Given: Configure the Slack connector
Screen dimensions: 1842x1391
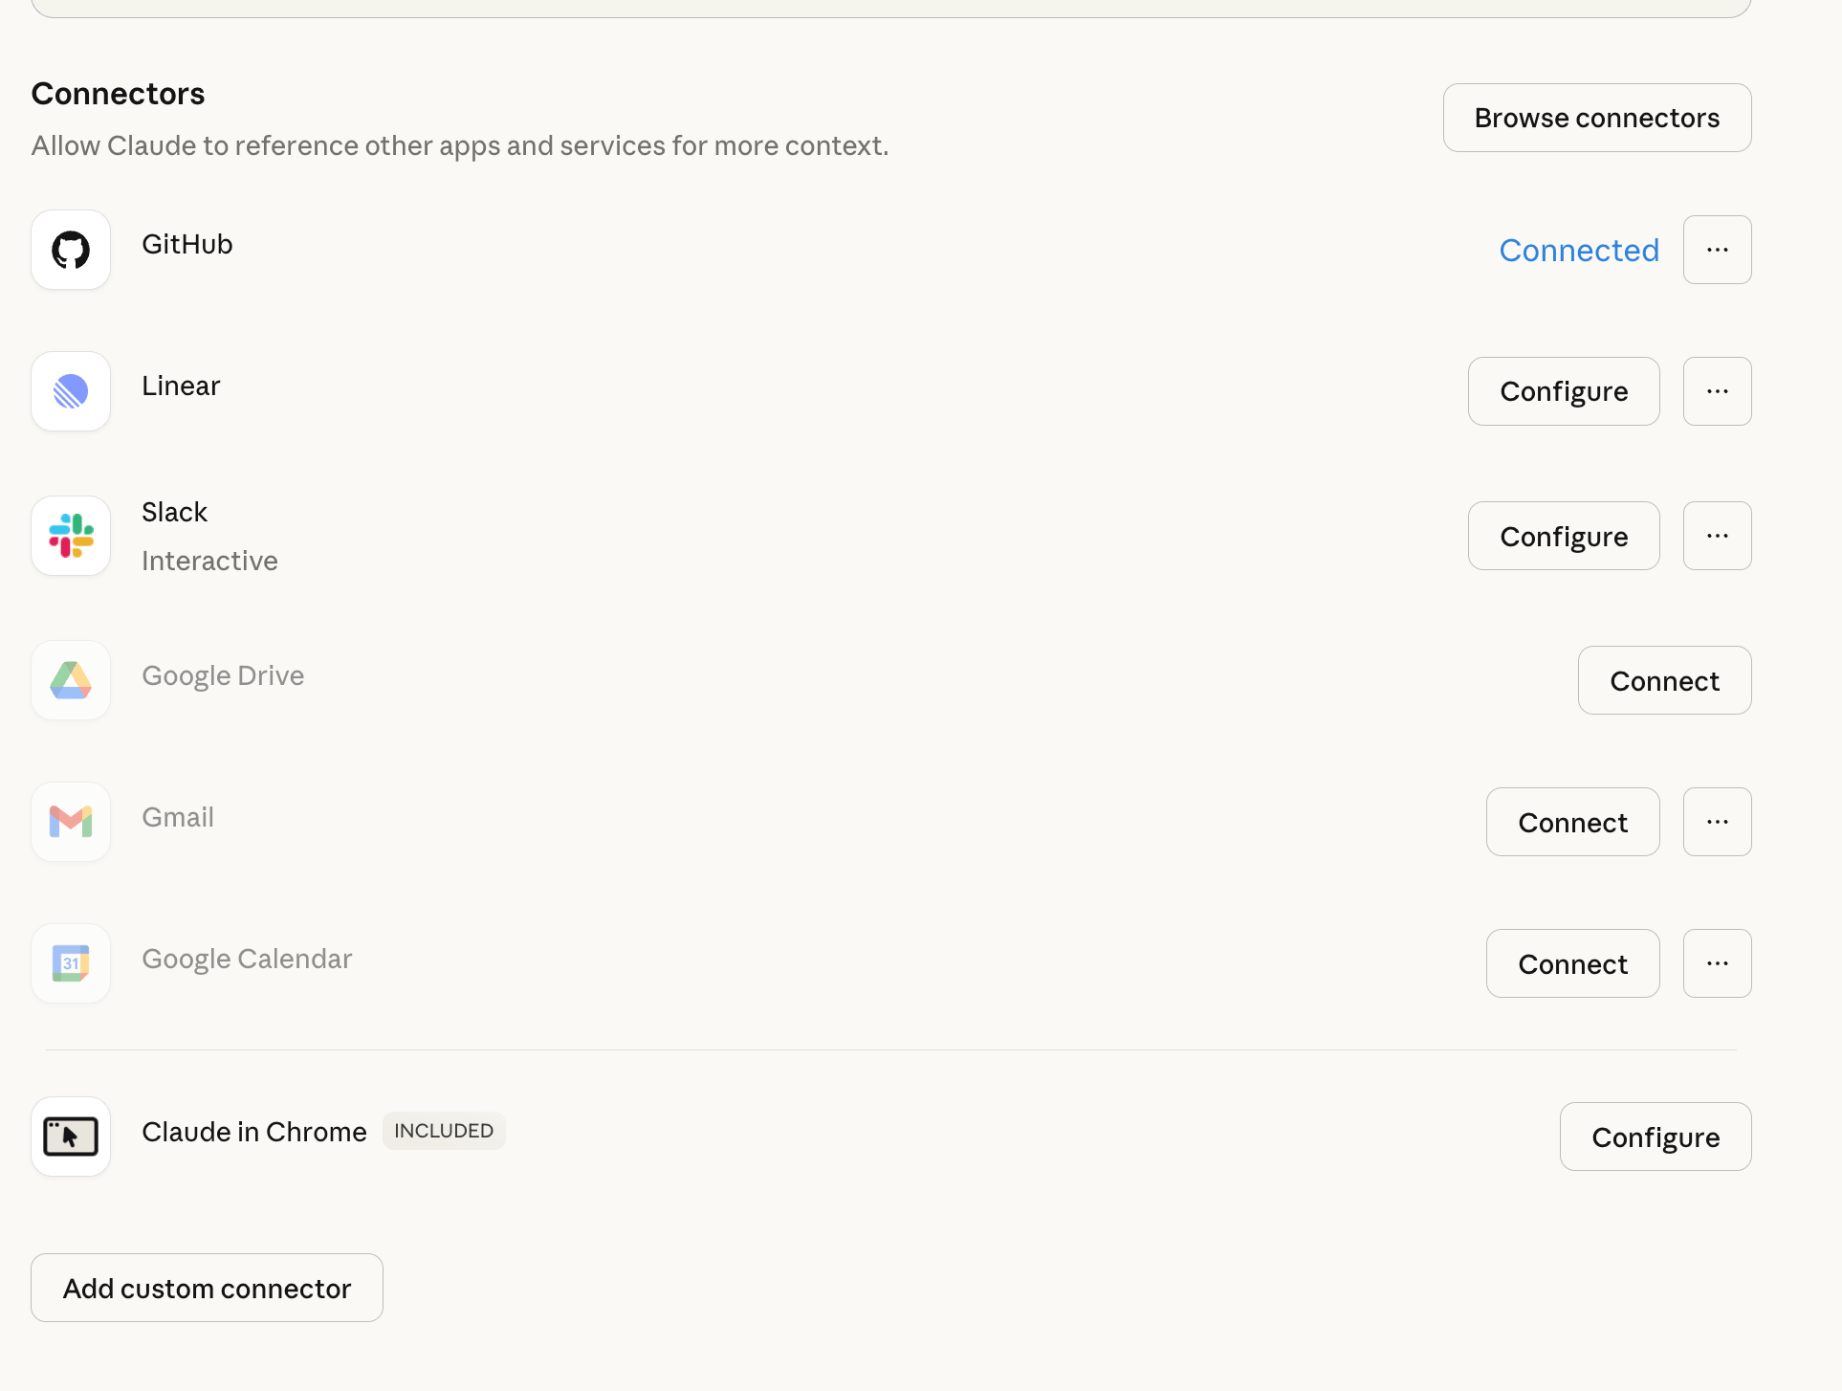Looking at the screenshot, I should [x=1564, y=536].
